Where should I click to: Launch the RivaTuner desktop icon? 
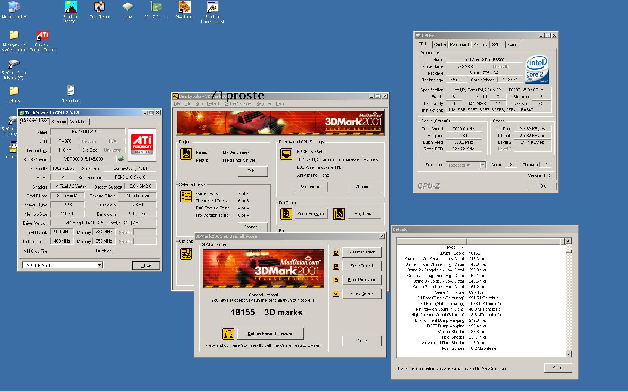point(184,10)
